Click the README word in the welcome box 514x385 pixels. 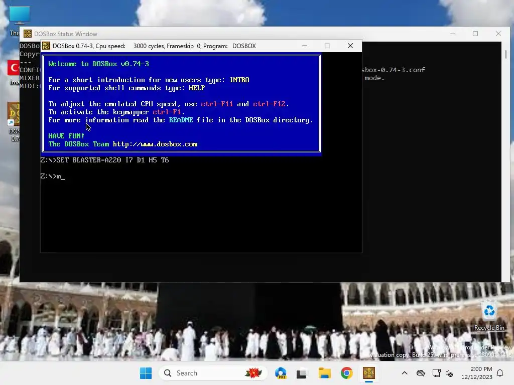coord(181,120)
